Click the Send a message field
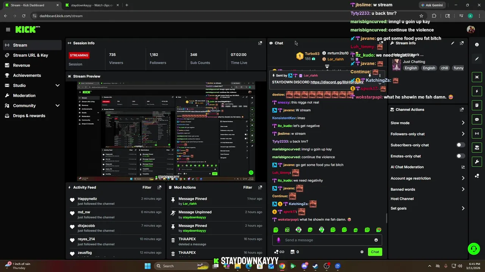 [327, 240]
